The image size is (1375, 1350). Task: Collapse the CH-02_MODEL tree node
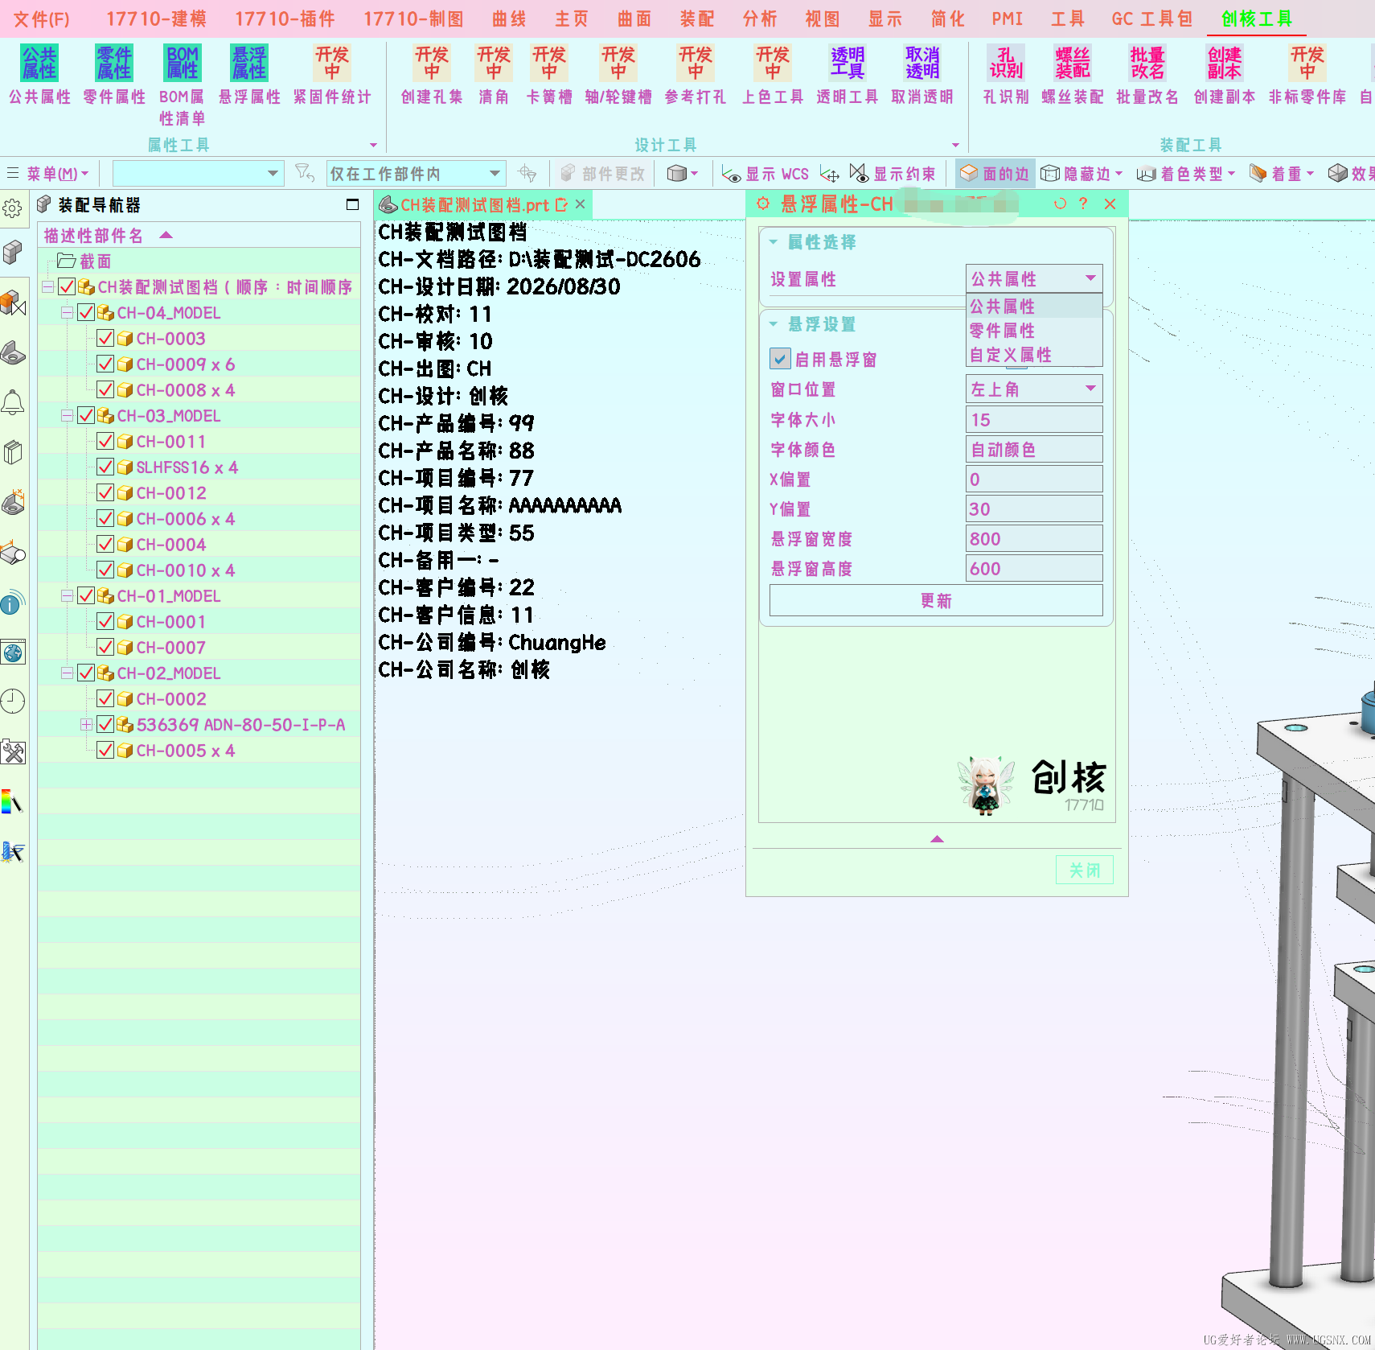click(67, 673)
